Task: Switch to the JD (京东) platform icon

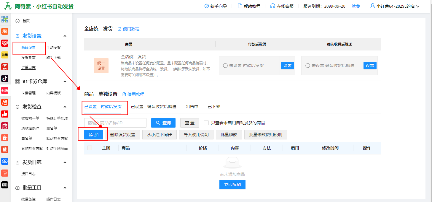Action: click(5, 66)
